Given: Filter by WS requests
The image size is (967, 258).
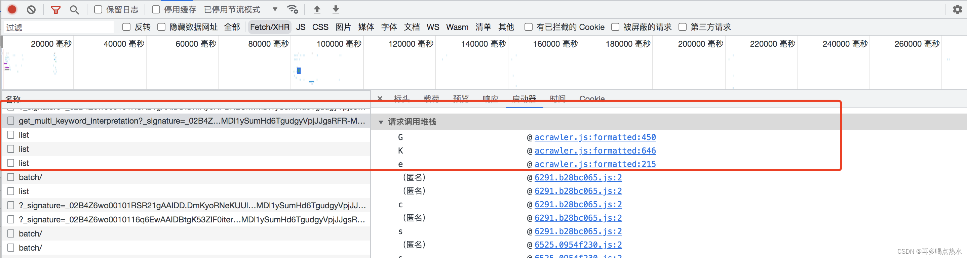Looking at the screenshot, I should tap(433, 27).
